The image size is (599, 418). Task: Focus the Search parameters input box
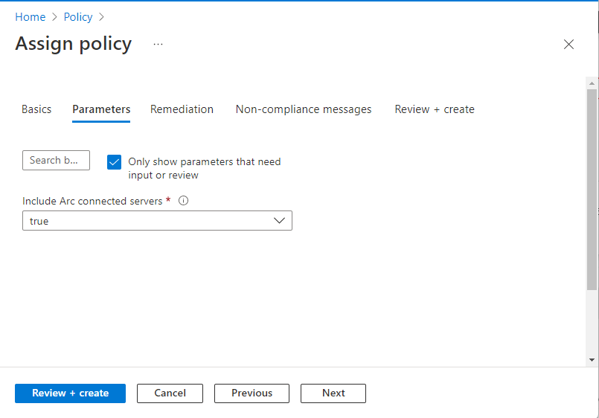click(x=56, y=161)
